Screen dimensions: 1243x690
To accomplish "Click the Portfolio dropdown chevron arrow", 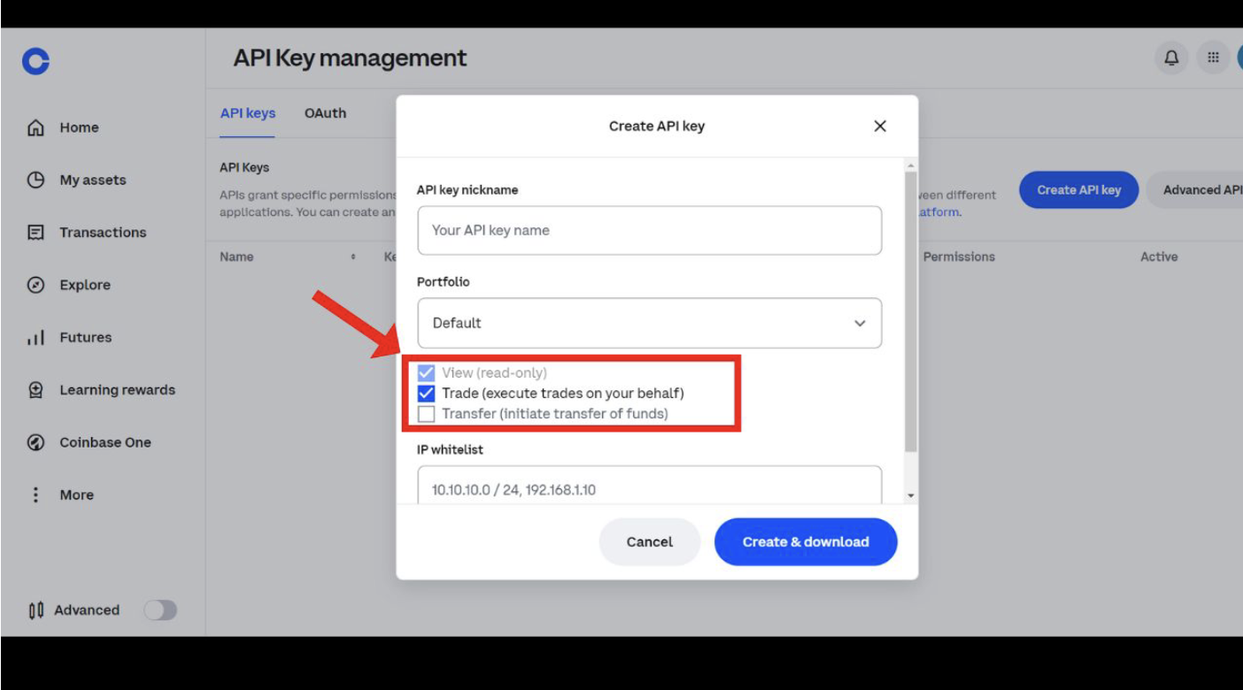I will tap(860, 323).
